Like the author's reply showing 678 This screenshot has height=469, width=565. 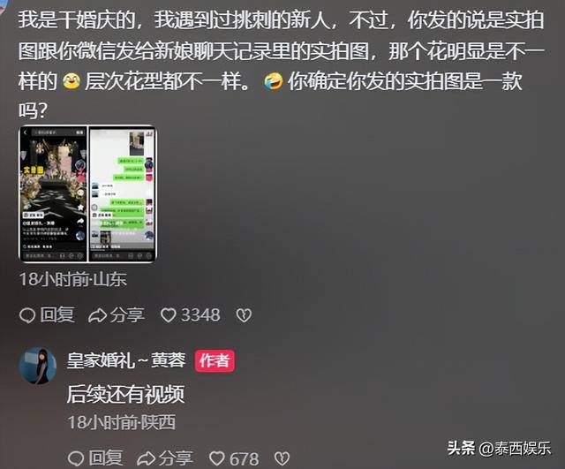pos(217,458)
